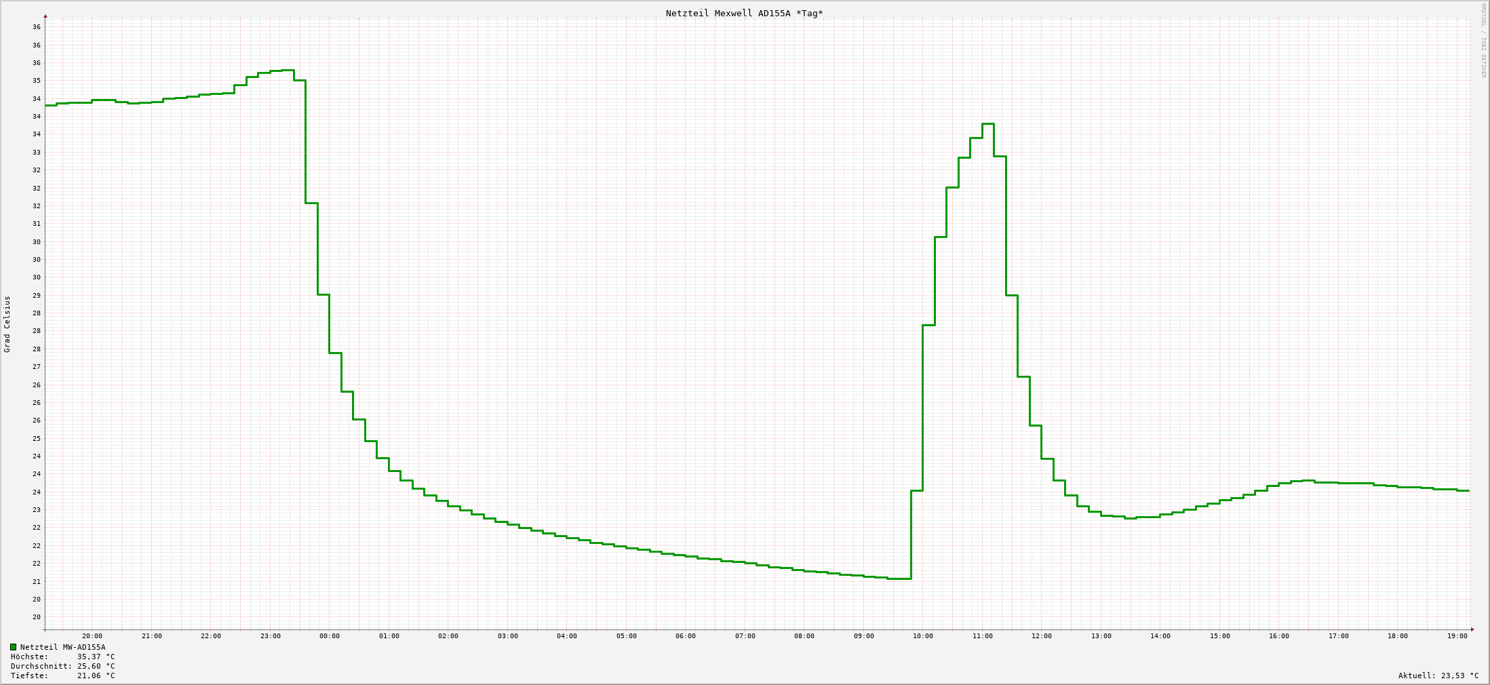Click the 00:00 time axis label
The image size is (1490, 685).
click(x=330, y=636)
